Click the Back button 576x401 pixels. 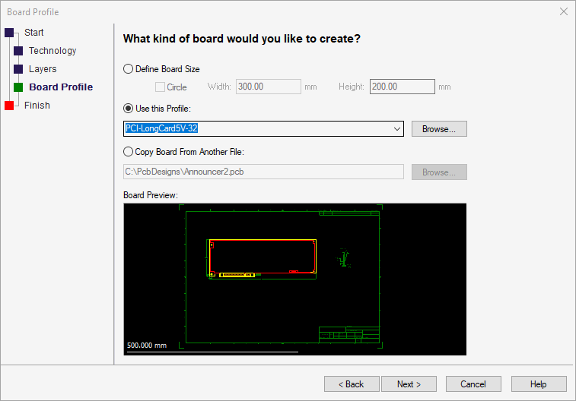(x=351, y=384)
